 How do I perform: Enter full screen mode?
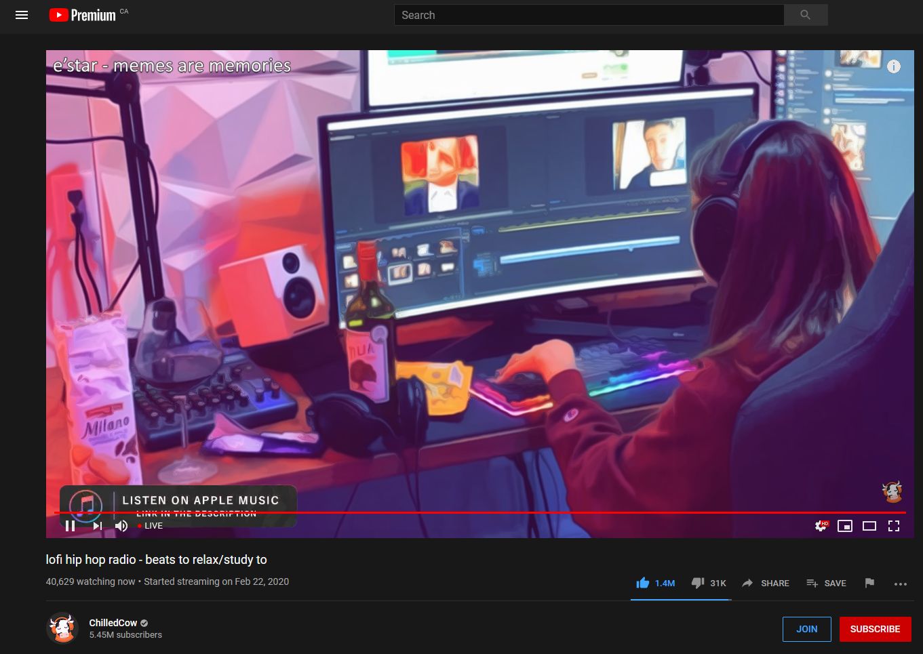click(894, 526)
